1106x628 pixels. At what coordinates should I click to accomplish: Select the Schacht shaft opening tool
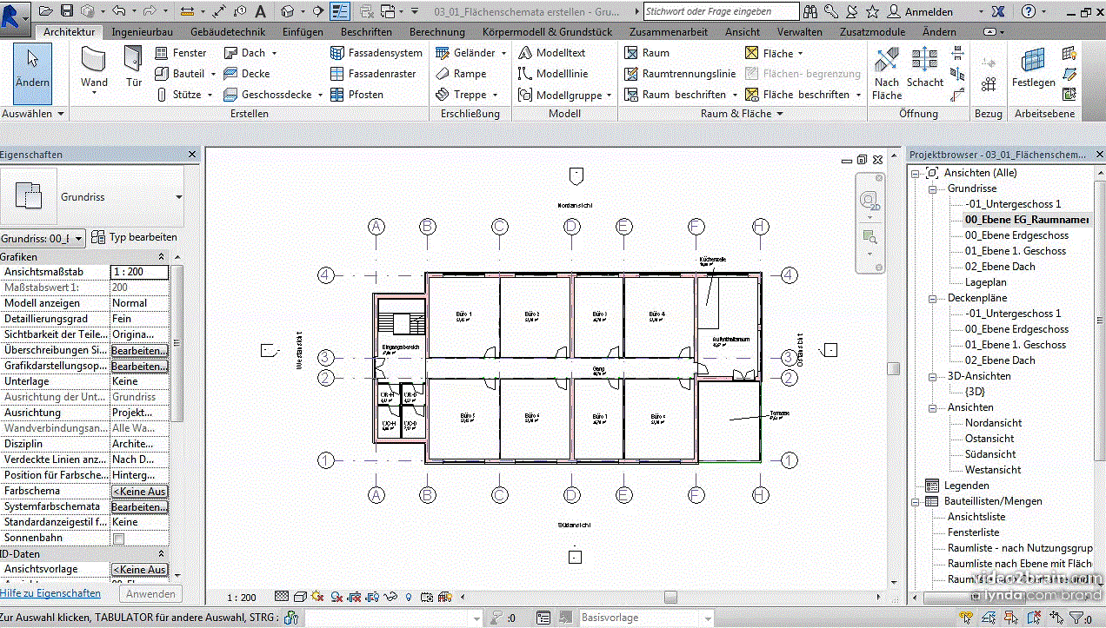(x=925, y=69)
